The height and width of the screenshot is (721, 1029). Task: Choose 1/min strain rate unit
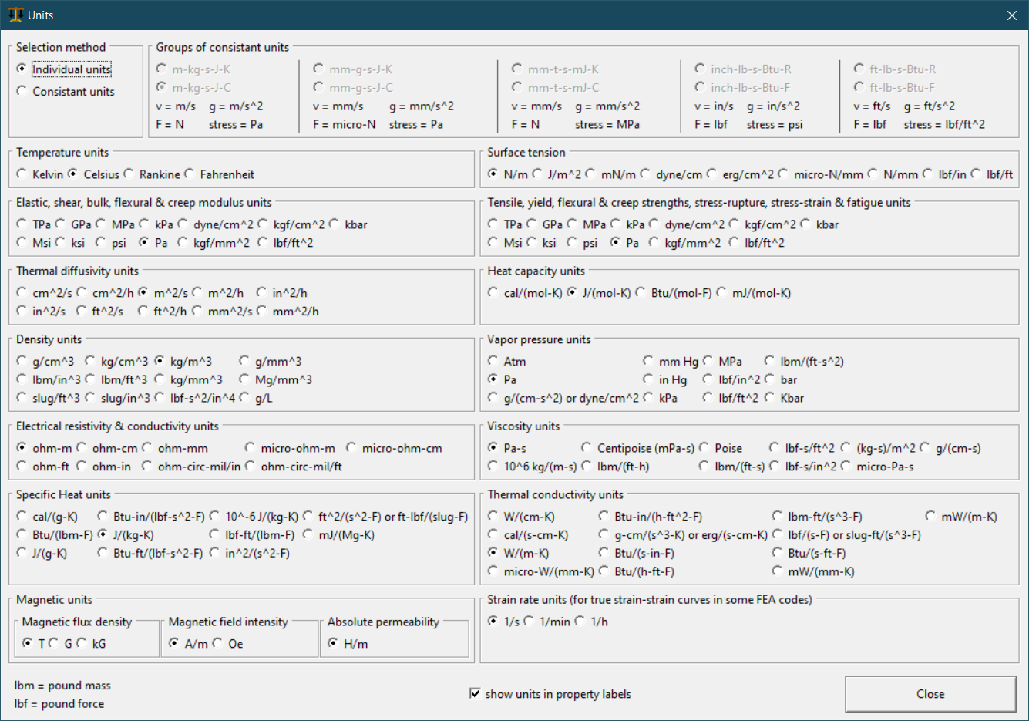530,622
